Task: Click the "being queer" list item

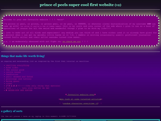Action: 13,81
